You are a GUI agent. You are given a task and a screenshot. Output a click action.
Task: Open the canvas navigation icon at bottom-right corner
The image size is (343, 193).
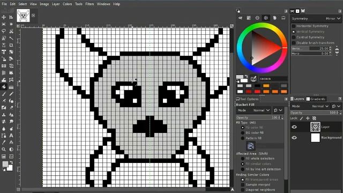click(232, 189)
